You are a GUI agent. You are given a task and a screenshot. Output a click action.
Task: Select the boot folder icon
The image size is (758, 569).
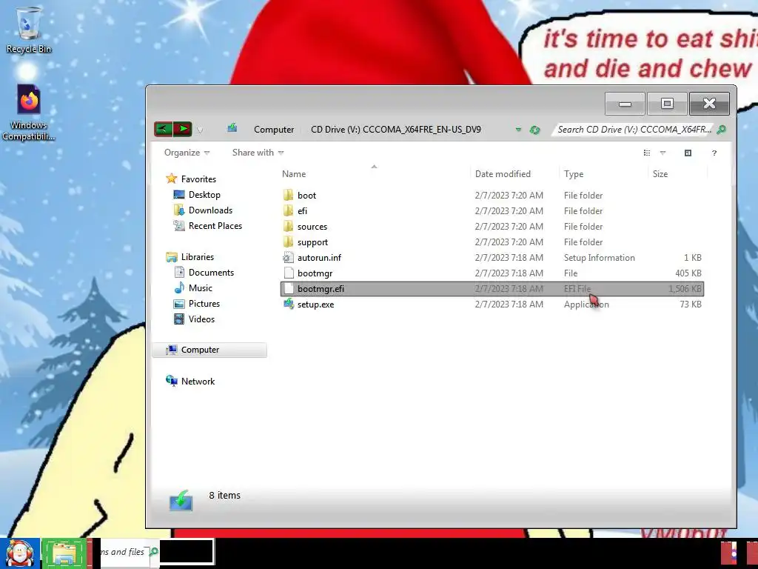[288, 195]
